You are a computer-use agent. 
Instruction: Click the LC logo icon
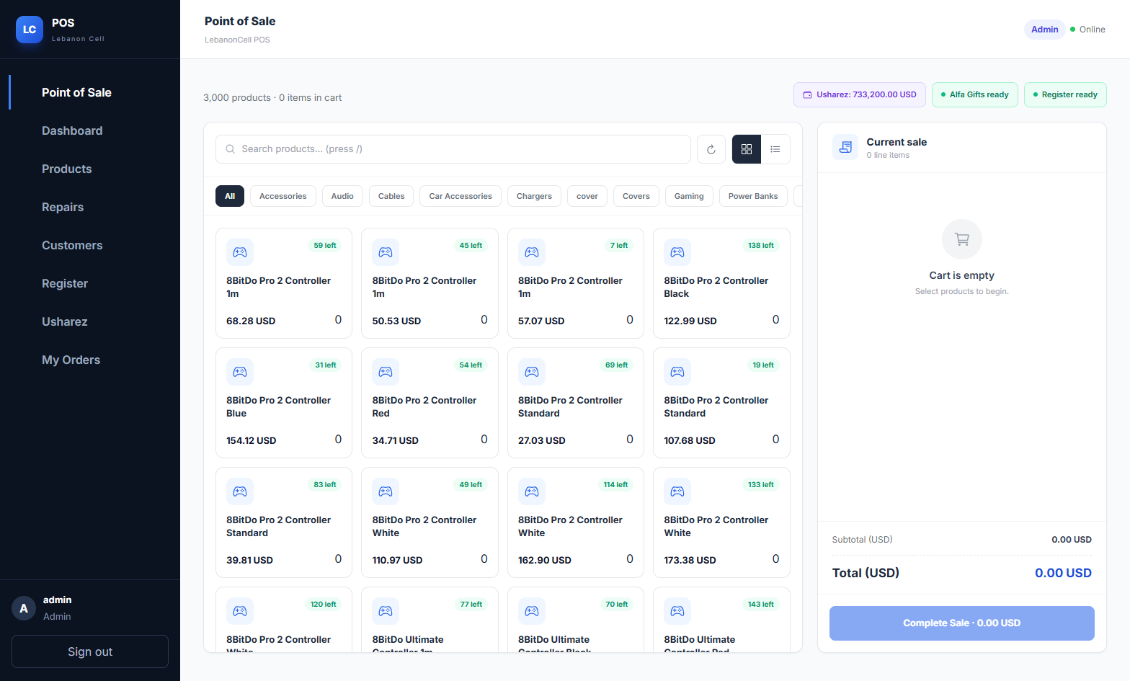tap(30, 30)
